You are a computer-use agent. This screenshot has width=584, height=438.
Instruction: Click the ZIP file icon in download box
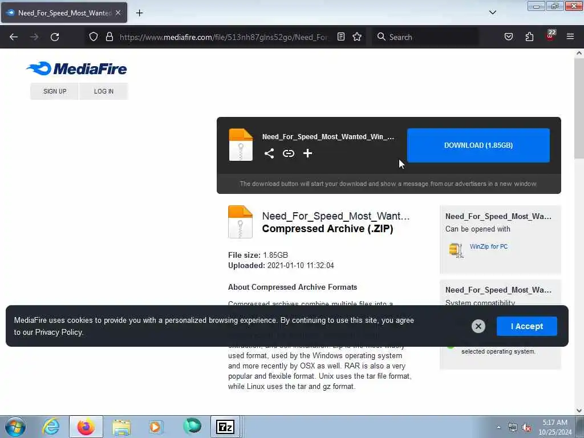[x=241, y=145]
